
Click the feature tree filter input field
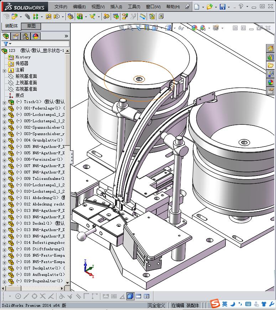(36, 44)
